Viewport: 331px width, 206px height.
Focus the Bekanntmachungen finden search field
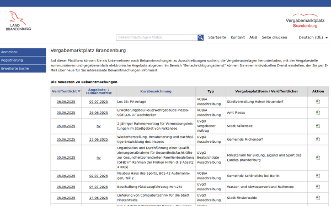point(157,37)
